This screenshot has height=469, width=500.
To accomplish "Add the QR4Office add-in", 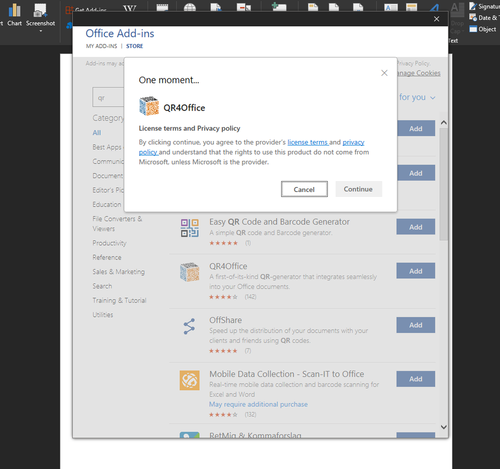I will (416, 271).
